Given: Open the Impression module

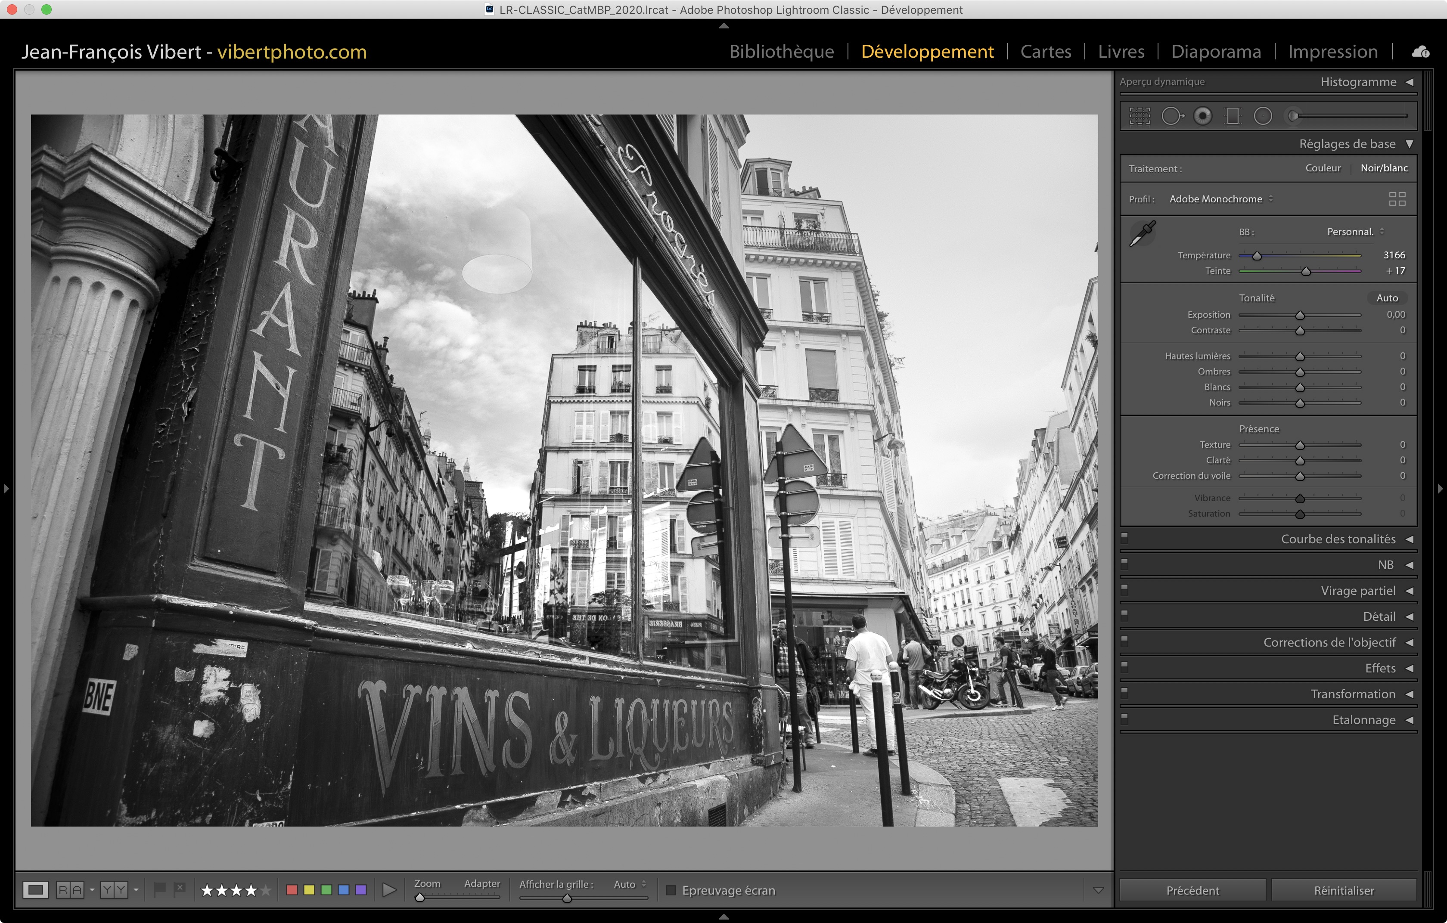Looking at the screenshot, I should click(1332, 52).
